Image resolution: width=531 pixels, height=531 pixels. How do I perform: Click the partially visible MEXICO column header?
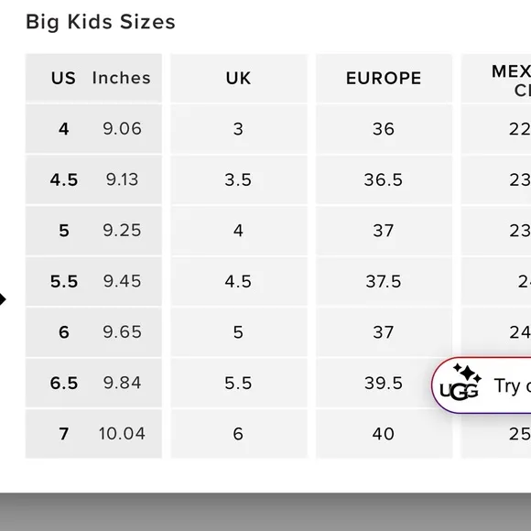(496, 78)
